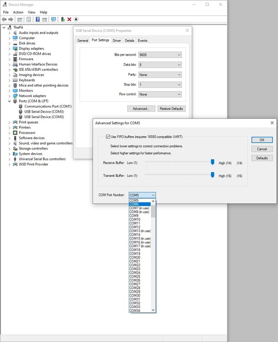Click the Transmit Buffer slider handle
Image resolution: width=278 pixels, height=342 pixels.
pyautogui.click(x=212, y=175)
